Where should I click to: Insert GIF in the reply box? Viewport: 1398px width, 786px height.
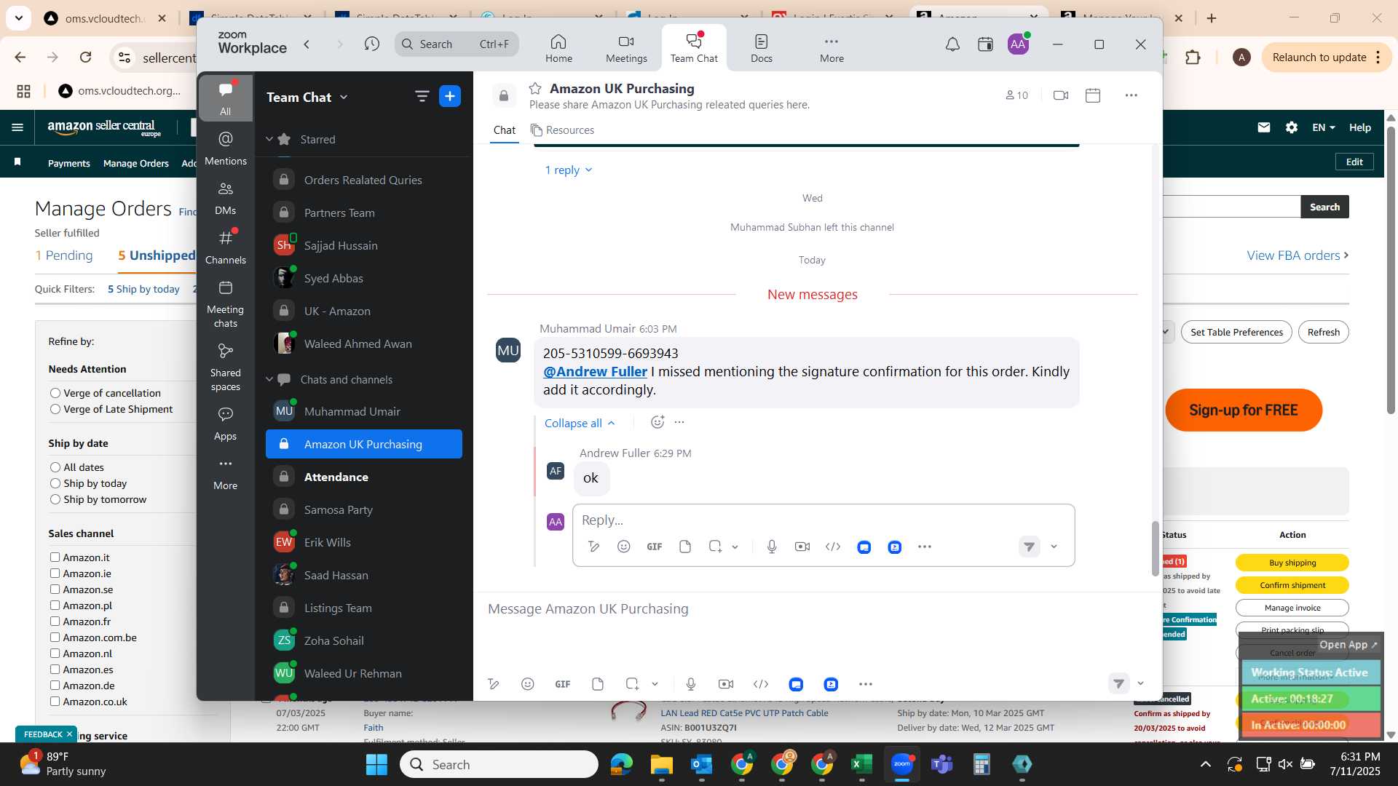coord(655,547)
